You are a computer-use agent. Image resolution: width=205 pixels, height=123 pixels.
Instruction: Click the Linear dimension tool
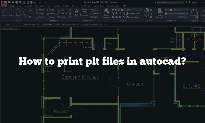[x=94, y=10]
